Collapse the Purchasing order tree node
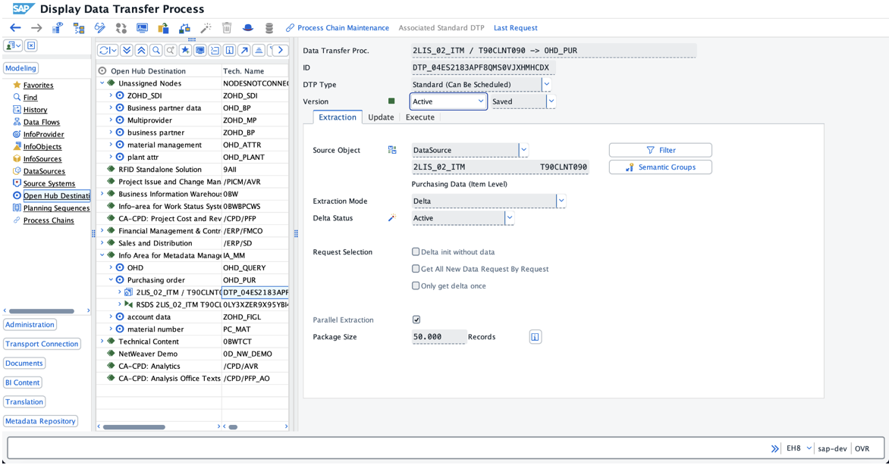Viewport: 889px width, 465px height. (x=111, y=279)
